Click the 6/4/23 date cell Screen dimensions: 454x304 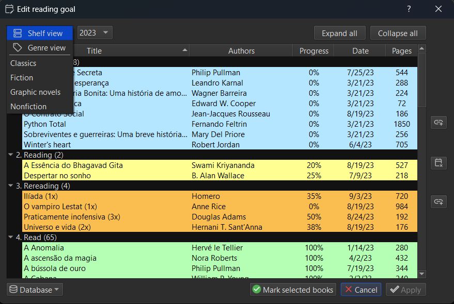361,145
